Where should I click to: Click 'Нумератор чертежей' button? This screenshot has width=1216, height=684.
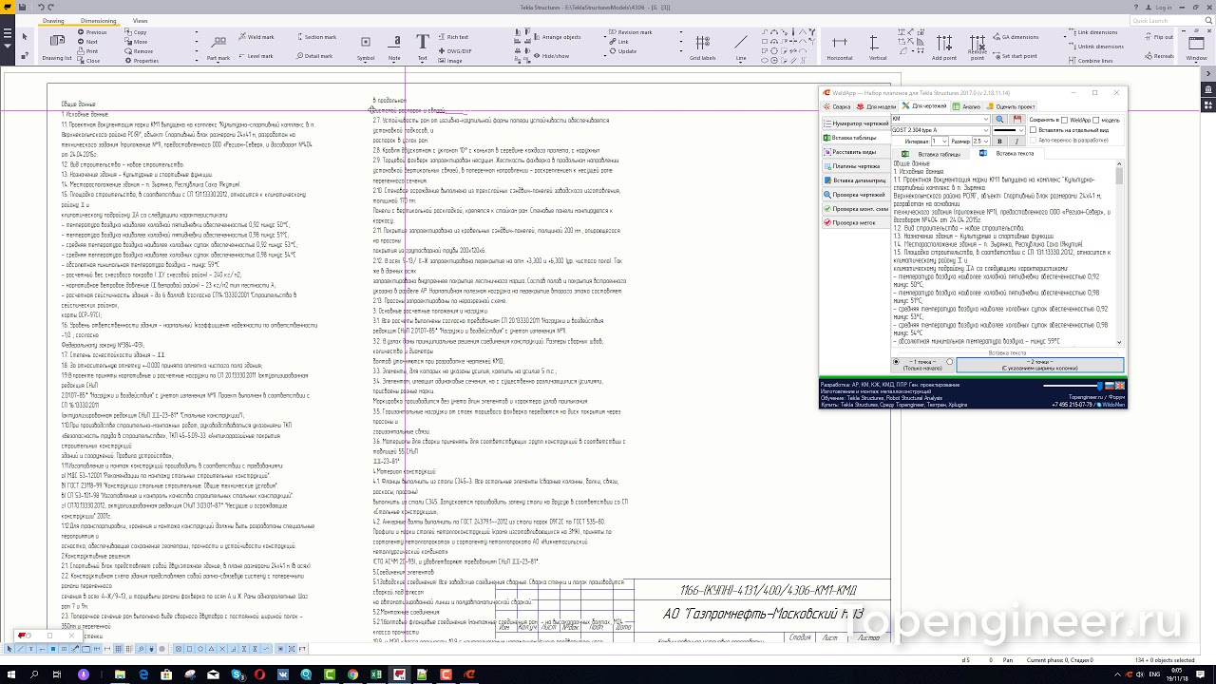[855, 123]
